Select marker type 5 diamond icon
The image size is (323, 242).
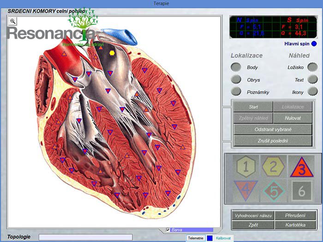pyautogui.click(x=273, y=190)
